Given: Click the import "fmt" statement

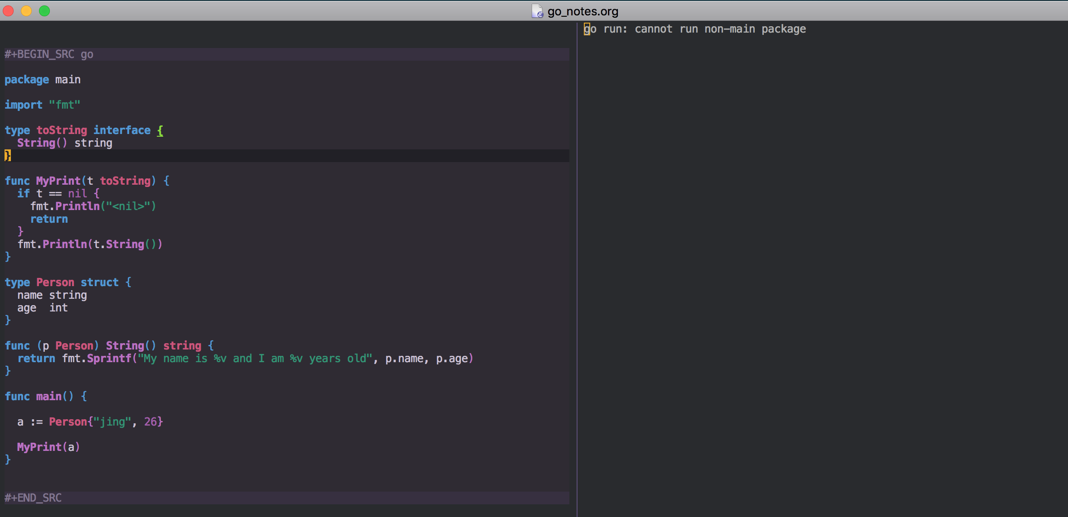Looking at the screenshot, I should click(x=43, y=105).
